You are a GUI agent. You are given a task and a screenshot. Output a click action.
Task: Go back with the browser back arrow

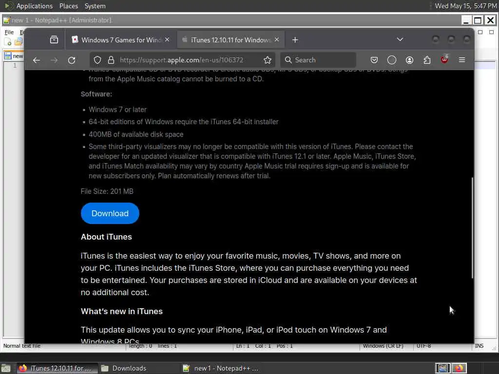coord(36,60)
